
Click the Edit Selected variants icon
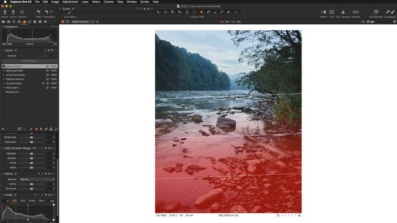(376, 12)
